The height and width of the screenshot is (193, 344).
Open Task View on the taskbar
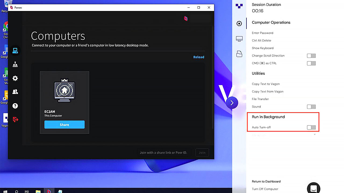tap(27, 192)
